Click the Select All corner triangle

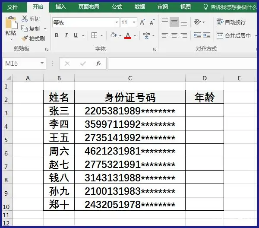point(8,78)
